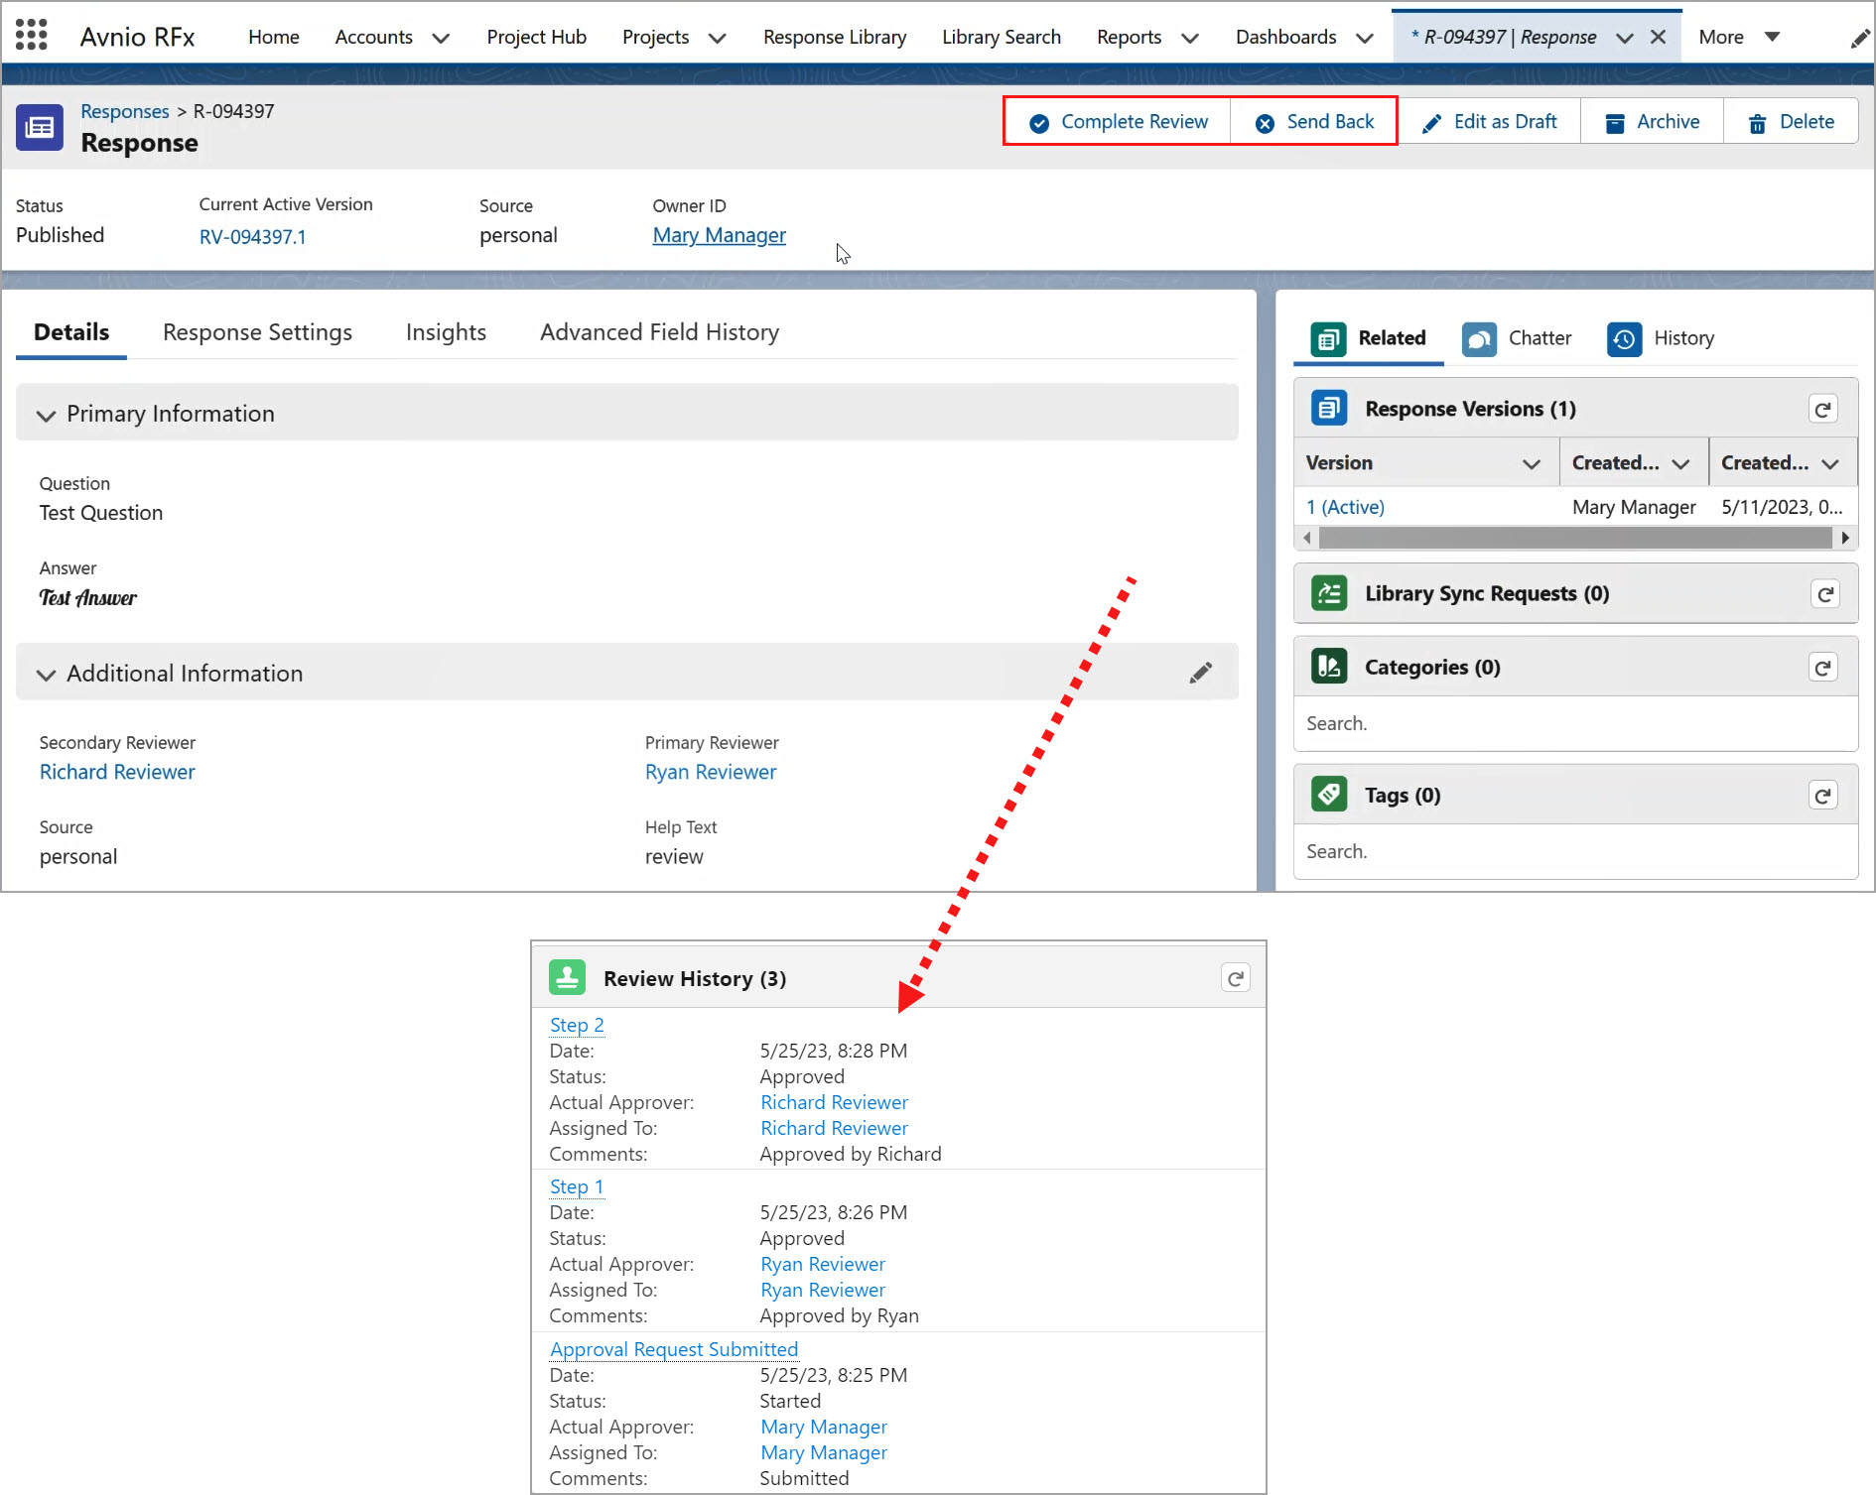Open the More navigation menu
The height and width of the screenshot is (1495, 1876).
click(1739, 37)
